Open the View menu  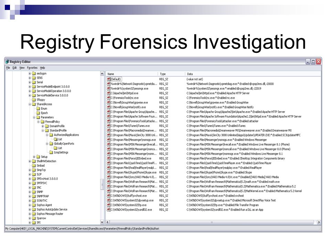click(x=22, y=68)
